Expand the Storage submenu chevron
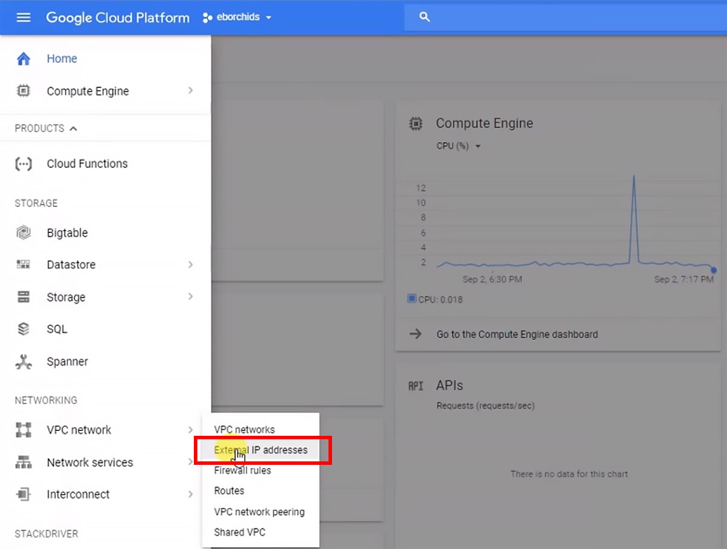Viewport: 727px width, 549px height. (x=190, y=297)
